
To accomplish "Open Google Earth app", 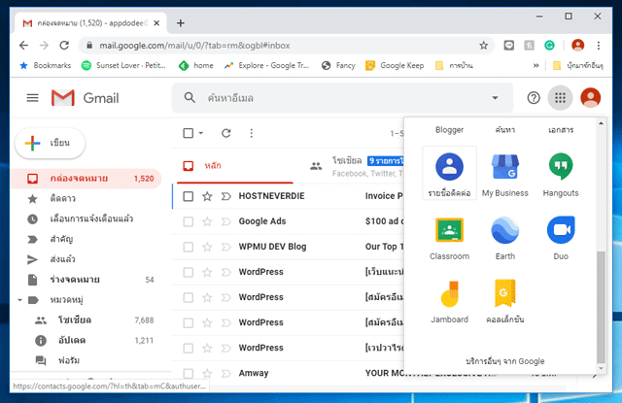I will coord(505,237).
